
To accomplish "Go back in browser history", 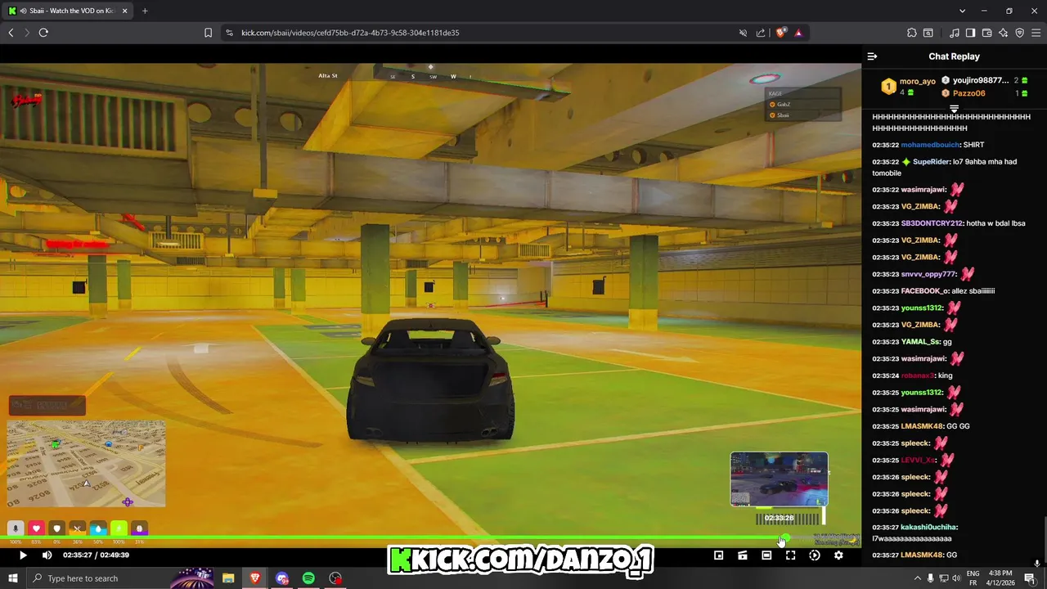I will [11, 33].
